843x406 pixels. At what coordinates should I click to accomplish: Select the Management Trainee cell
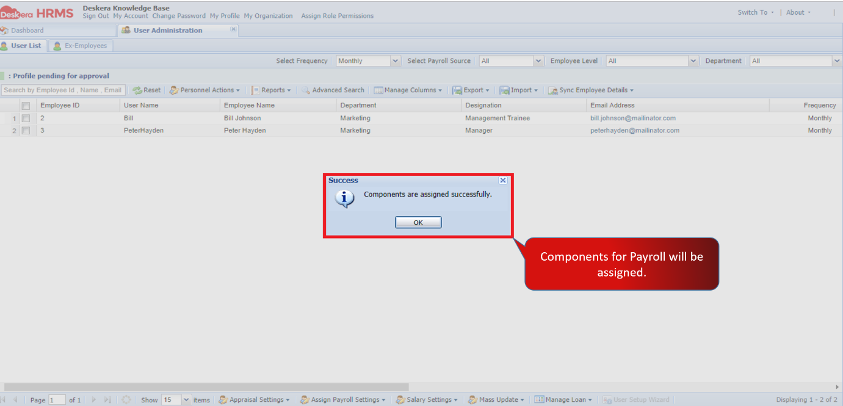click(x=497, y=118)
